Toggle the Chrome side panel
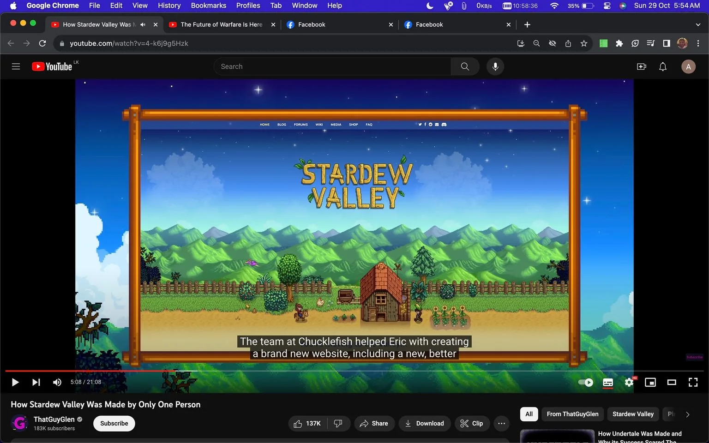 coord(667,43)
